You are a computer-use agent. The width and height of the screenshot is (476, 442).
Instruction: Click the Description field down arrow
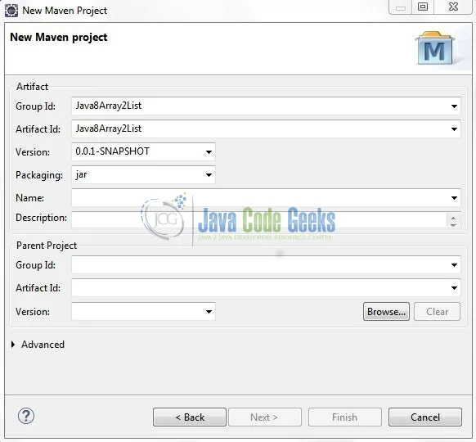coord(453,225)
